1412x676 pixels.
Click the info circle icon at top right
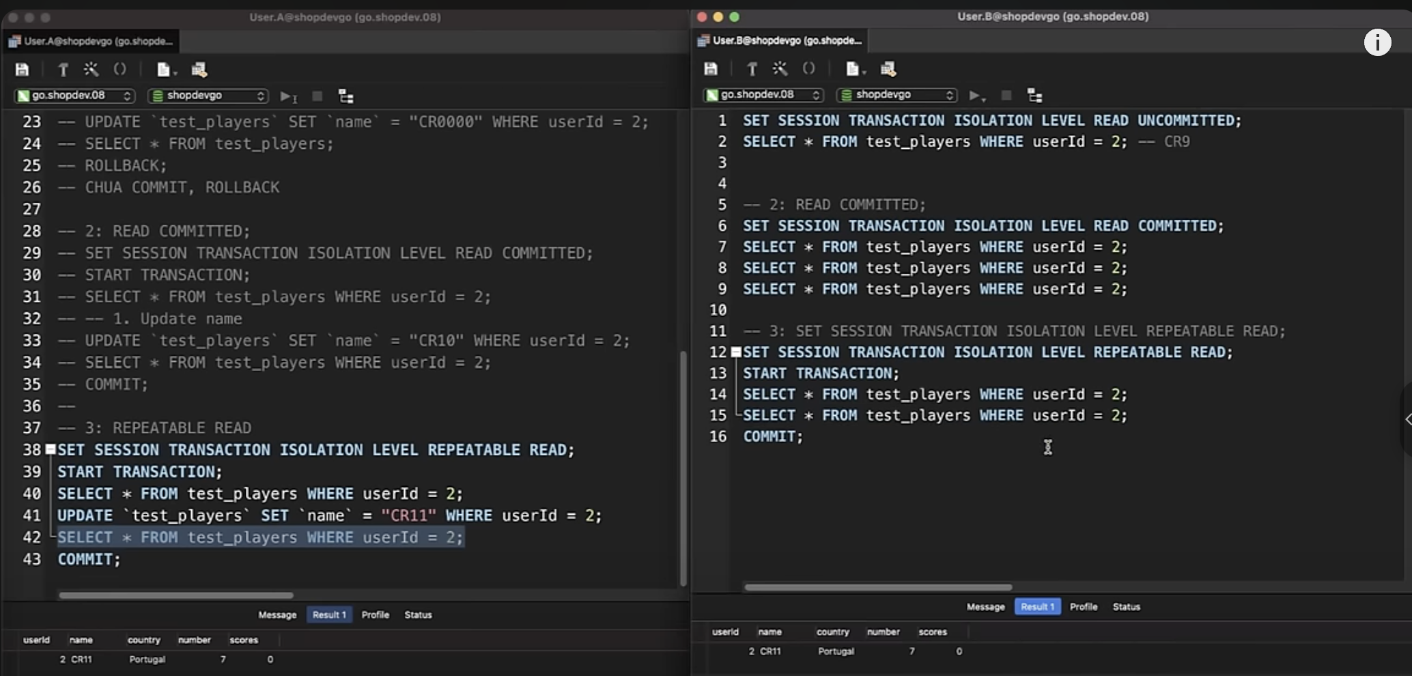[x=1377, y=42]
